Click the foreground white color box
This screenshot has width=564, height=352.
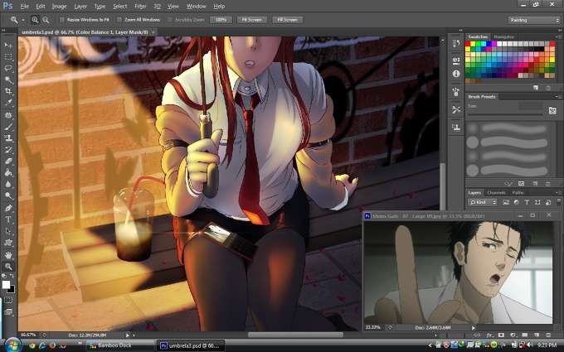click(x=6, y=284)
